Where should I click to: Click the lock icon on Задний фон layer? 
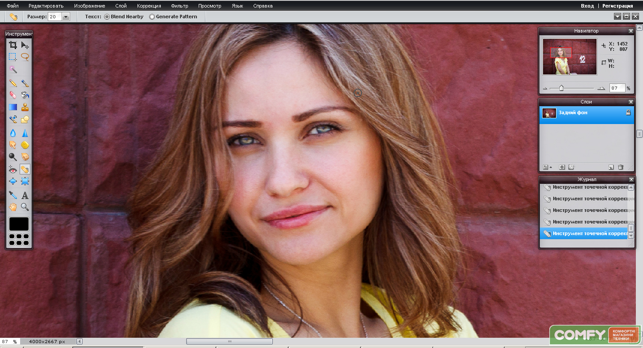[x=628, y=113]
